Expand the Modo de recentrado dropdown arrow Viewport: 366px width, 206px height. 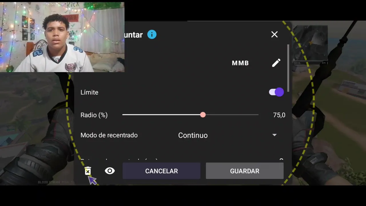click(274, 135)
